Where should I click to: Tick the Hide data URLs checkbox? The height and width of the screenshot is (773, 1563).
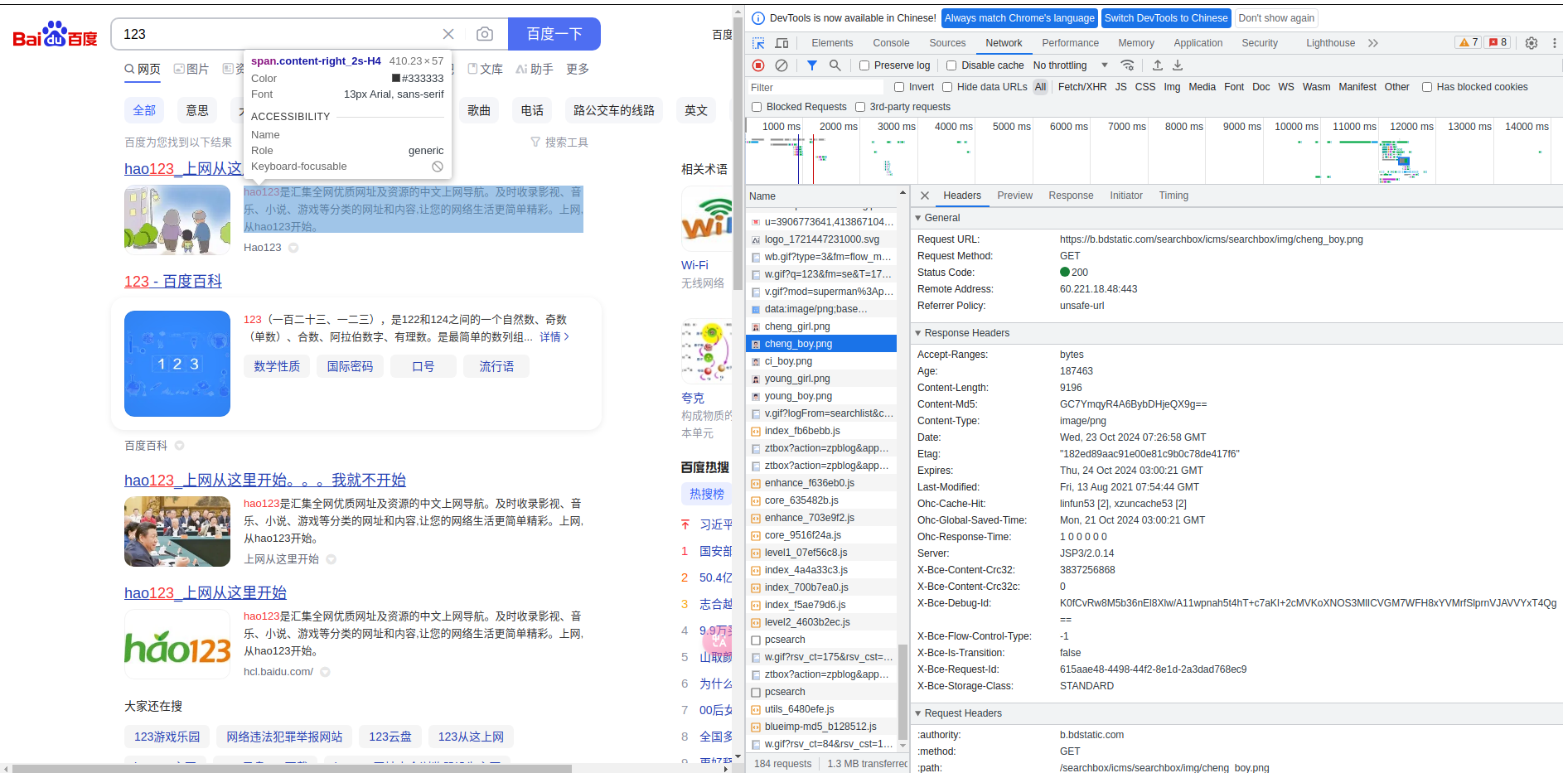point(947,87)
